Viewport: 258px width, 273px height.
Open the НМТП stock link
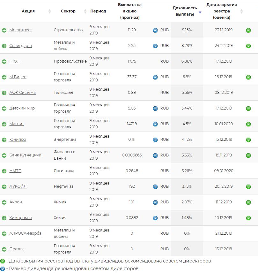(x=15, y=171)
